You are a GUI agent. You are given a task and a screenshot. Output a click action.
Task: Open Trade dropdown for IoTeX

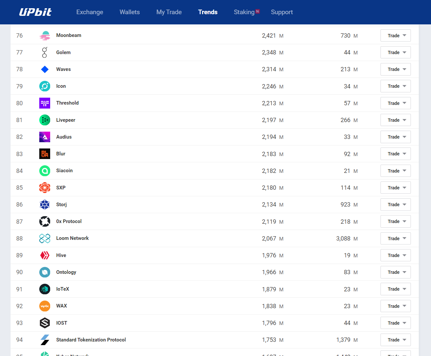point(396,289)
